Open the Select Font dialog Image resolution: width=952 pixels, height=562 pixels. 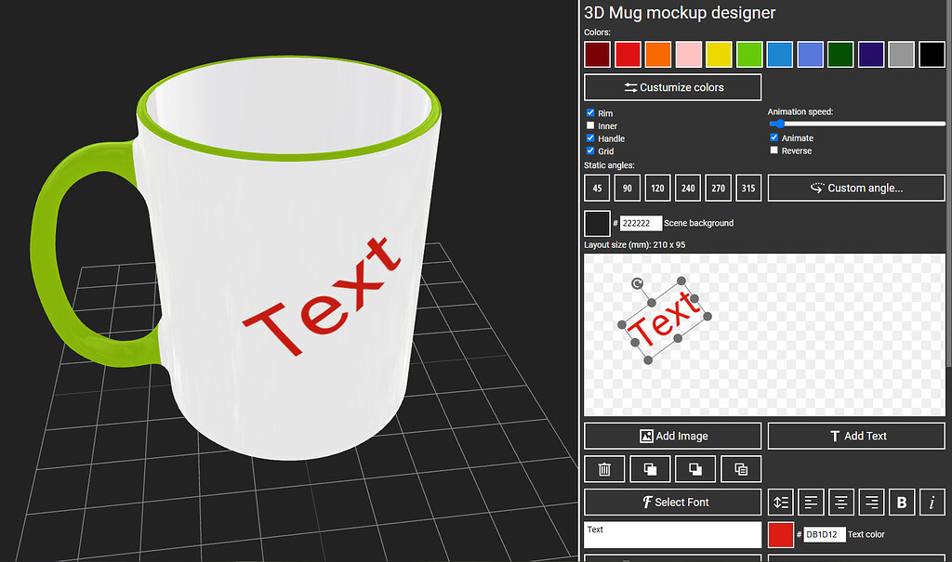(672, 502)
